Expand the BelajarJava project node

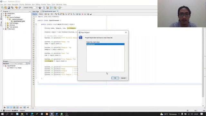pos(4,14)
